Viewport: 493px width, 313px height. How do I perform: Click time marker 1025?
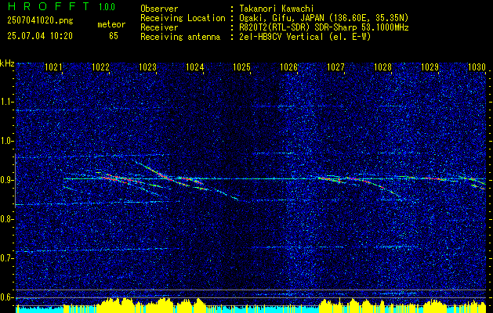coord(241,67)
